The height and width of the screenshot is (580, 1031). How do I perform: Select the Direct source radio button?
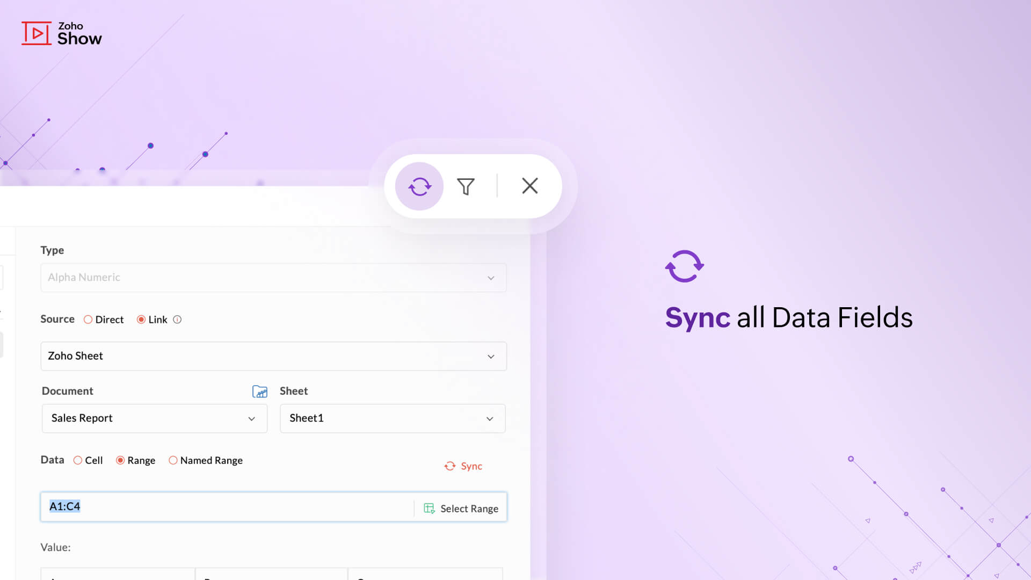click(x=89, y=320)
